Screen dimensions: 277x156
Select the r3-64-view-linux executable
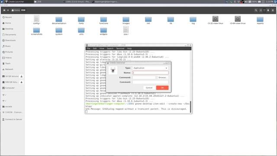(238, 20)
